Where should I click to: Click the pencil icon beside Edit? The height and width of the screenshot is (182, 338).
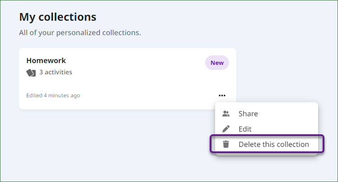coord(226,129)
